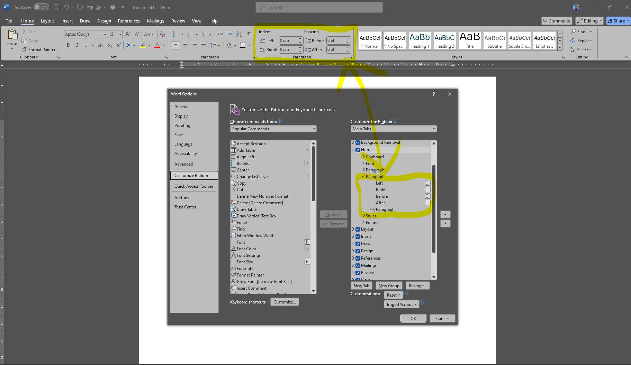Click the Save icon in title bar

pos(56,7)
